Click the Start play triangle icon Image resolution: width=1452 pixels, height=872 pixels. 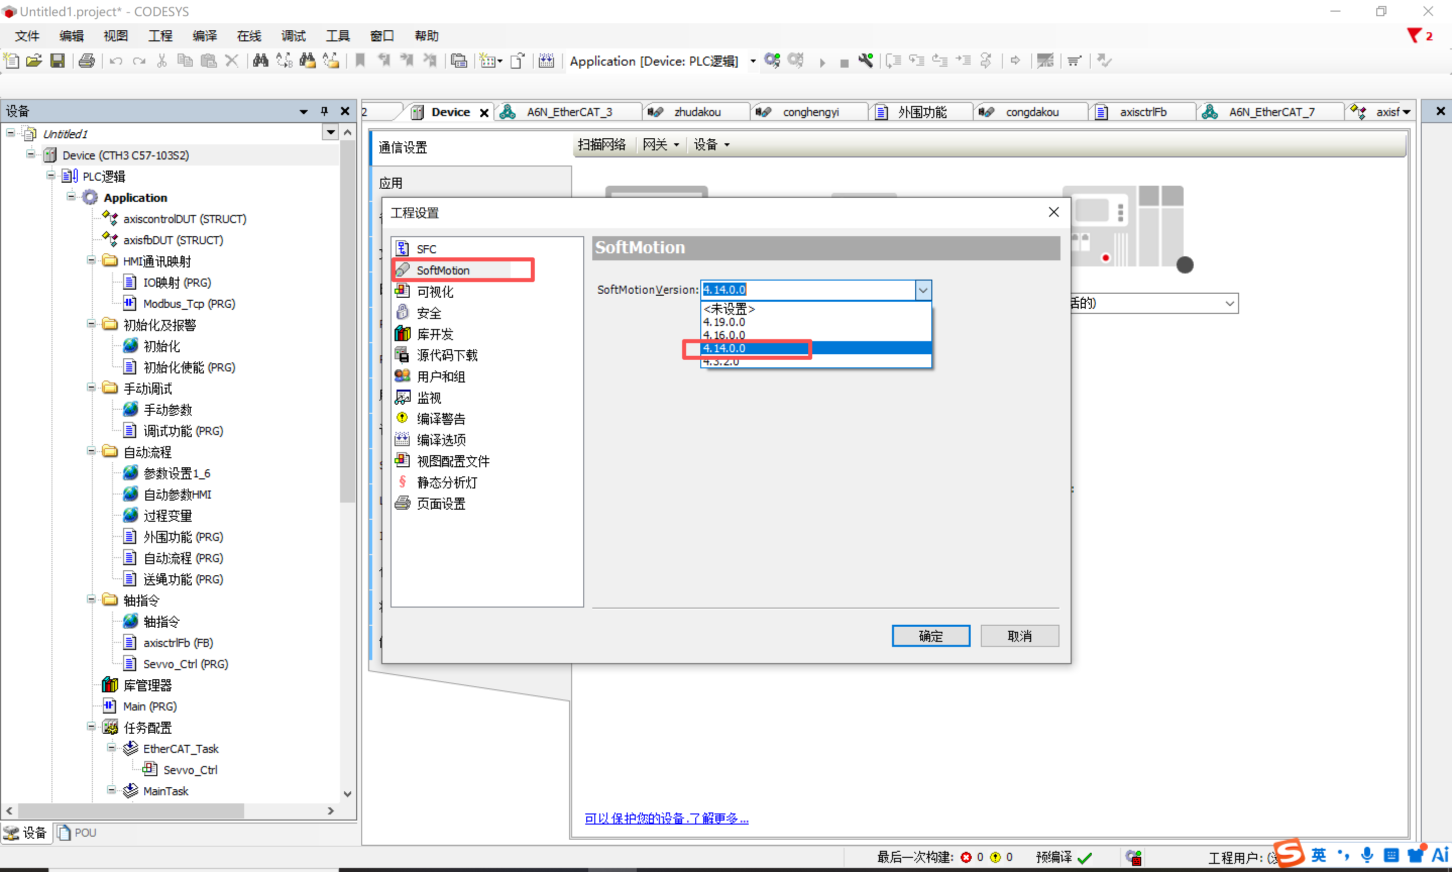822,62
